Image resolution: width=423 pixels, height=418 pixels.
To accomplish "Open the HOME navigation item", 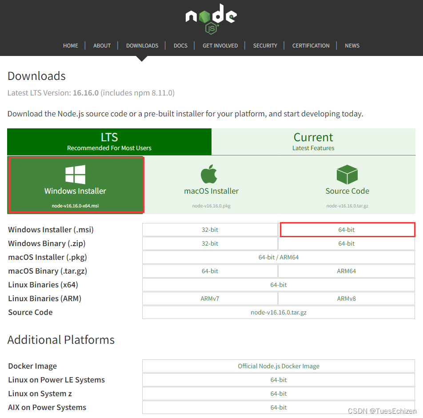I will click(71, 46).
